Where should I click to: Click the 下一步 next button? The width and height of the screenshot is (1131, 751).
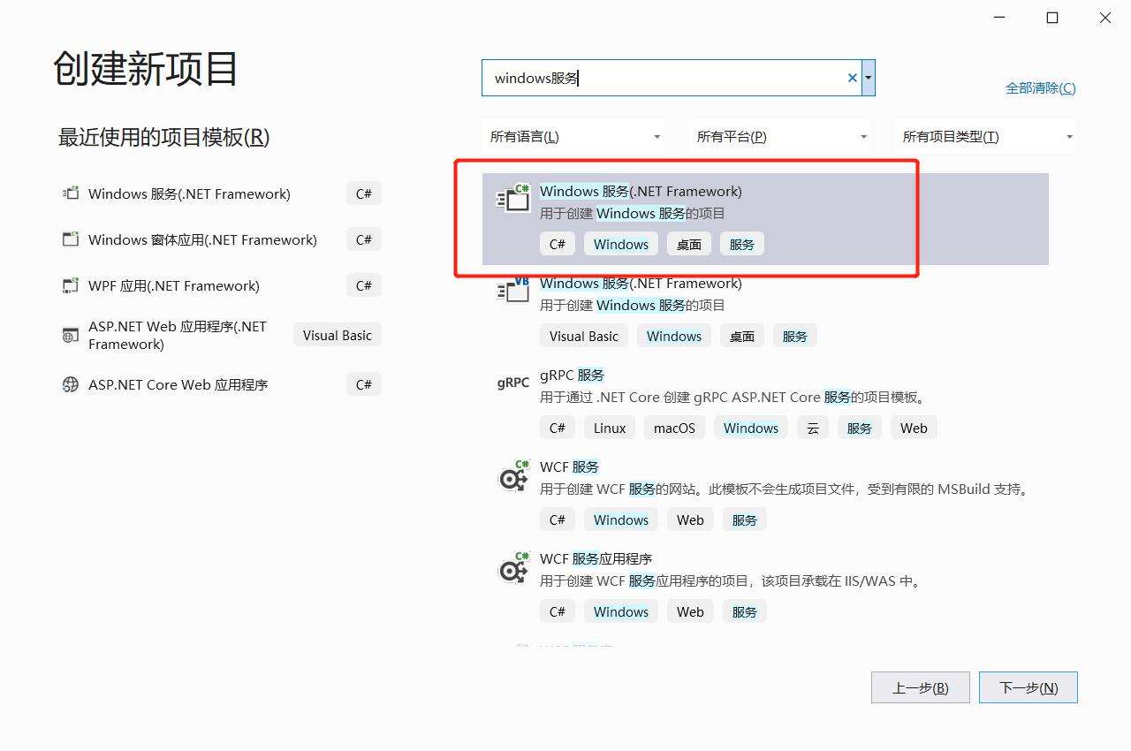(x=1029, y=687)
